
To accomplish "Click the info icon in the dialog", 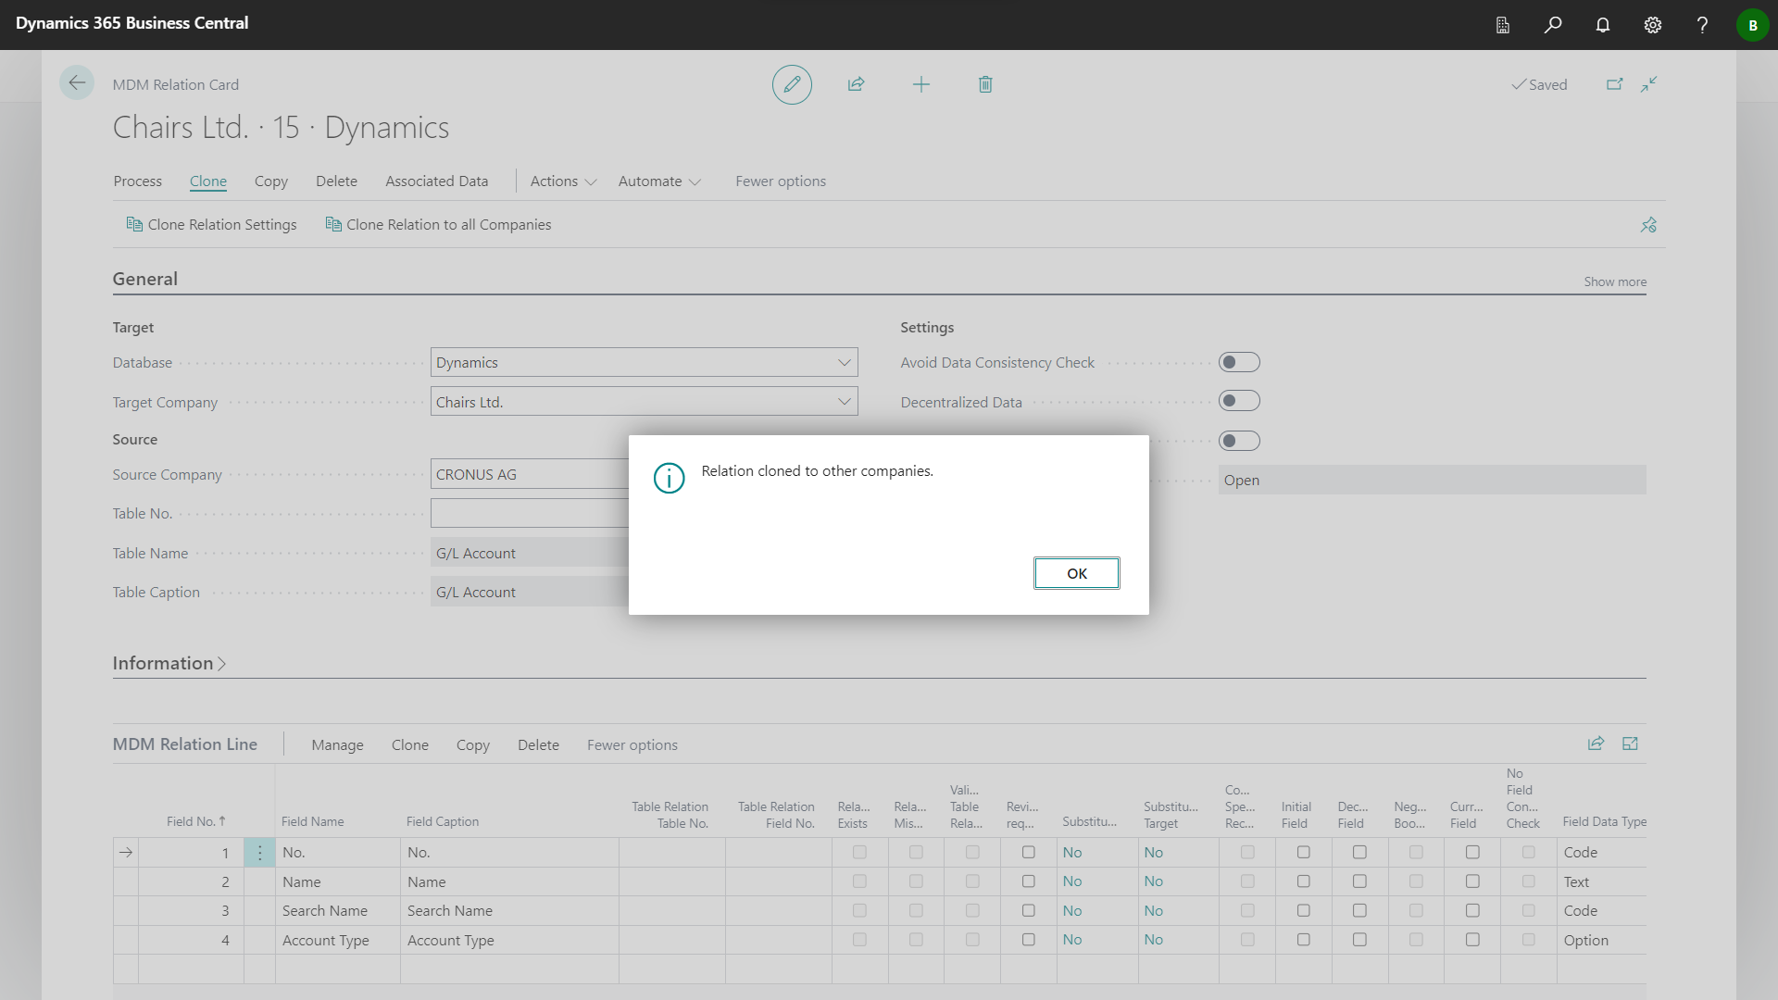I will tap(669, 478).
